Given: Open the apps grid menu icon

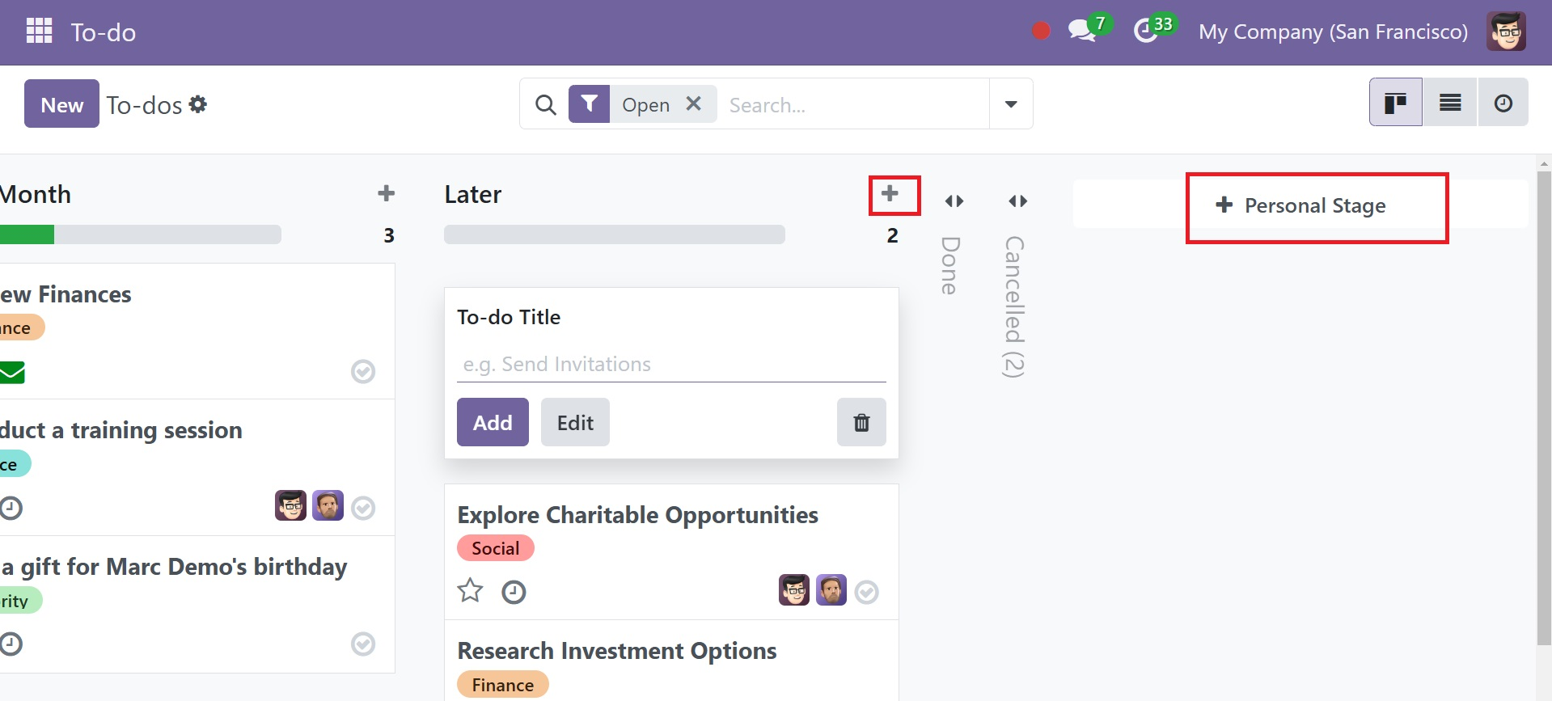Looking at the screenshot, I should pyautogui.click(x=39, y=32).
